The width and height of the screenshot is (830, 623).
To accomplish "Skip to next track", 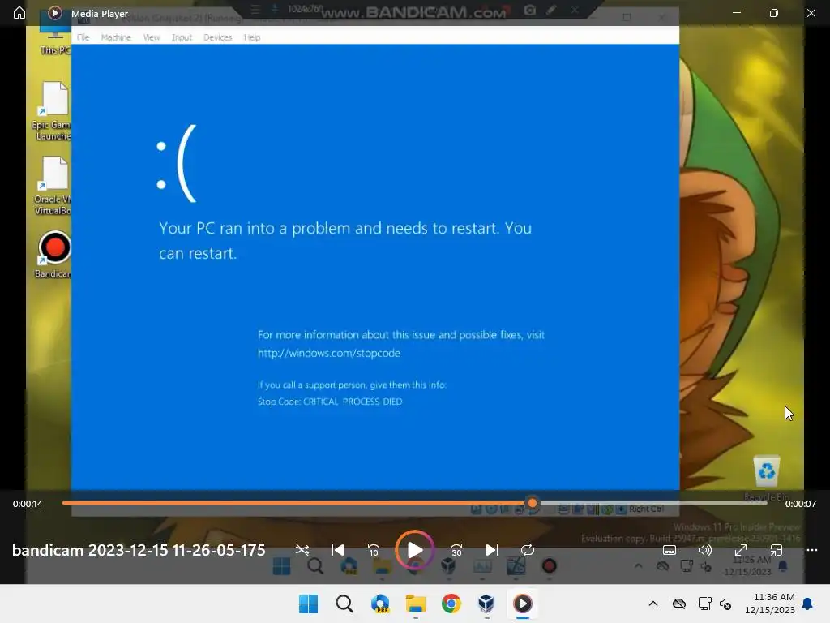I will [492, 550].
